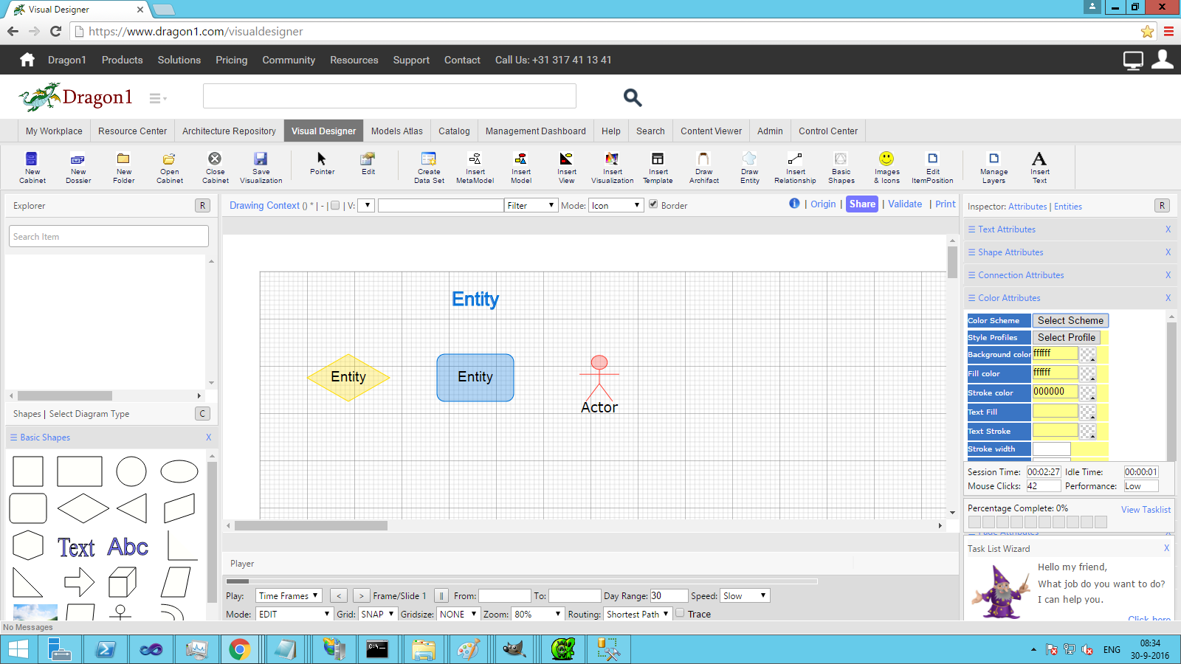Viewport: 1181px width, 664px height.
Task: Click the Validate link
Action: point(905,204)
